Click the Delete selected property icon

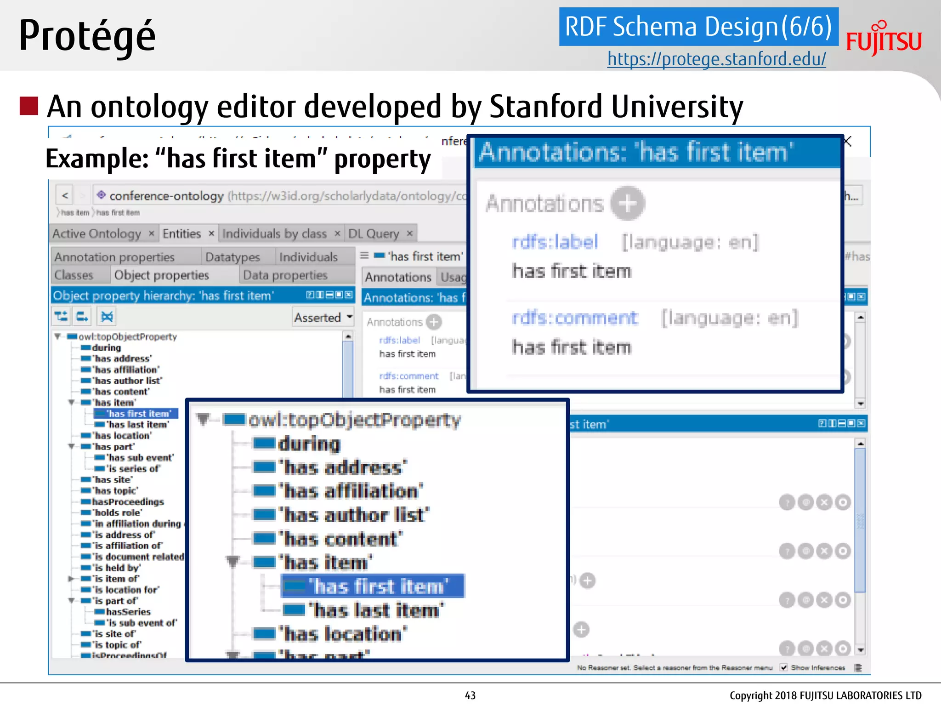point(107,316)
